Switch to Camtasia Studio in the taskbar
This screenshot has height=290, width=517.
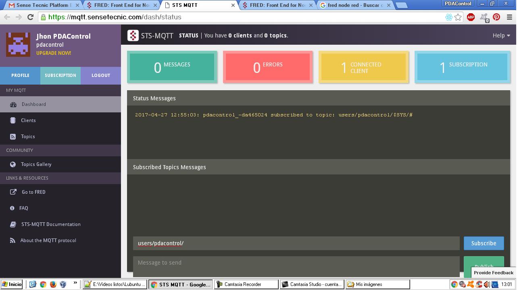click(312, 284)
